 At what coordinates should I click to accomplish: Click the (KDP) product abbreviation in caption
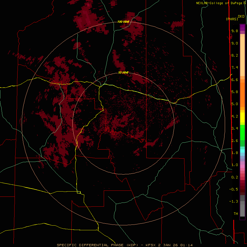132,245
